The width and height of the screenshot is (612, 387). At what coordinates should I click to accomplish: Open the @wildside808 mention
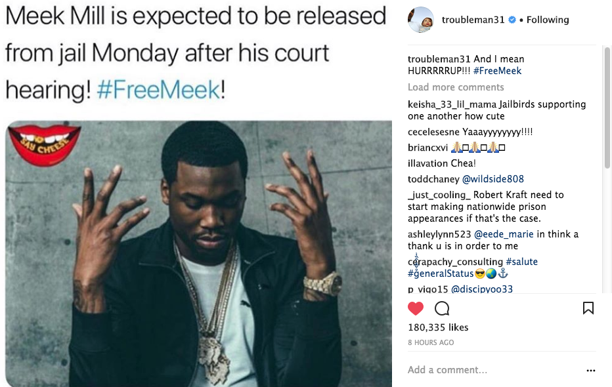click(x=493, y=179)
